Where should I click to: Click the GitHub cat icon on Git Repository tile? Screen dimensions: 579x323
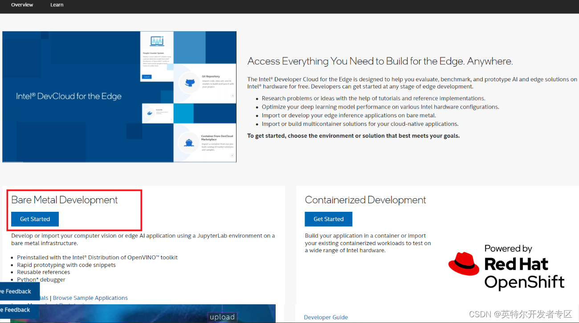pyautogui.click(x=190, y=83)
